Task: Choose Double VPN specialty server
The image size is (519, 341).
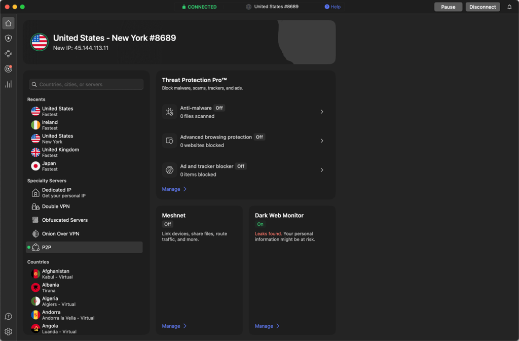Action: pyautogui.click(x=85, y=207)
